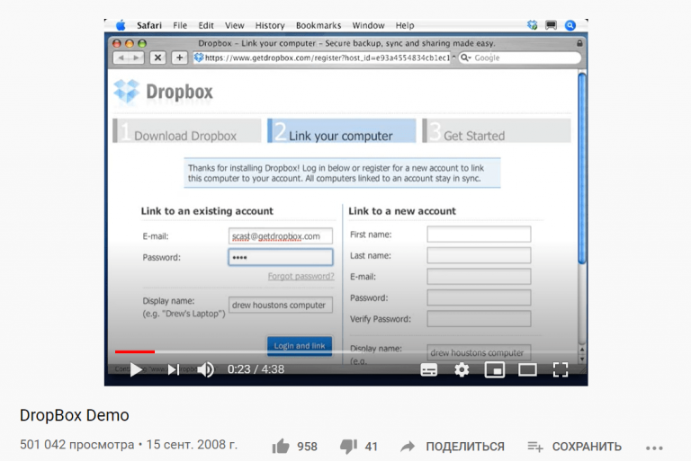Mute the video volume

click(205, 369)
